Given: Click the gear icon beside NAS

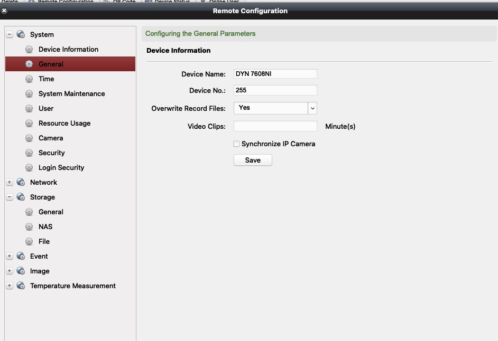Looking at the screenshot, I should point(29,227).
